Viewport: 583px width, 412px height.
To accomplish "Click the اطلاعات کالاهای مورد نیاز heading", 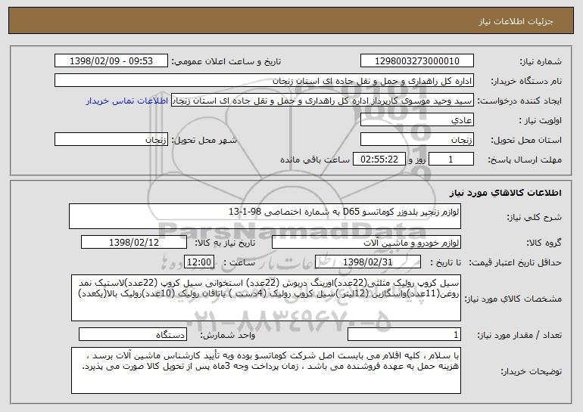I will (x=505, y=193).
